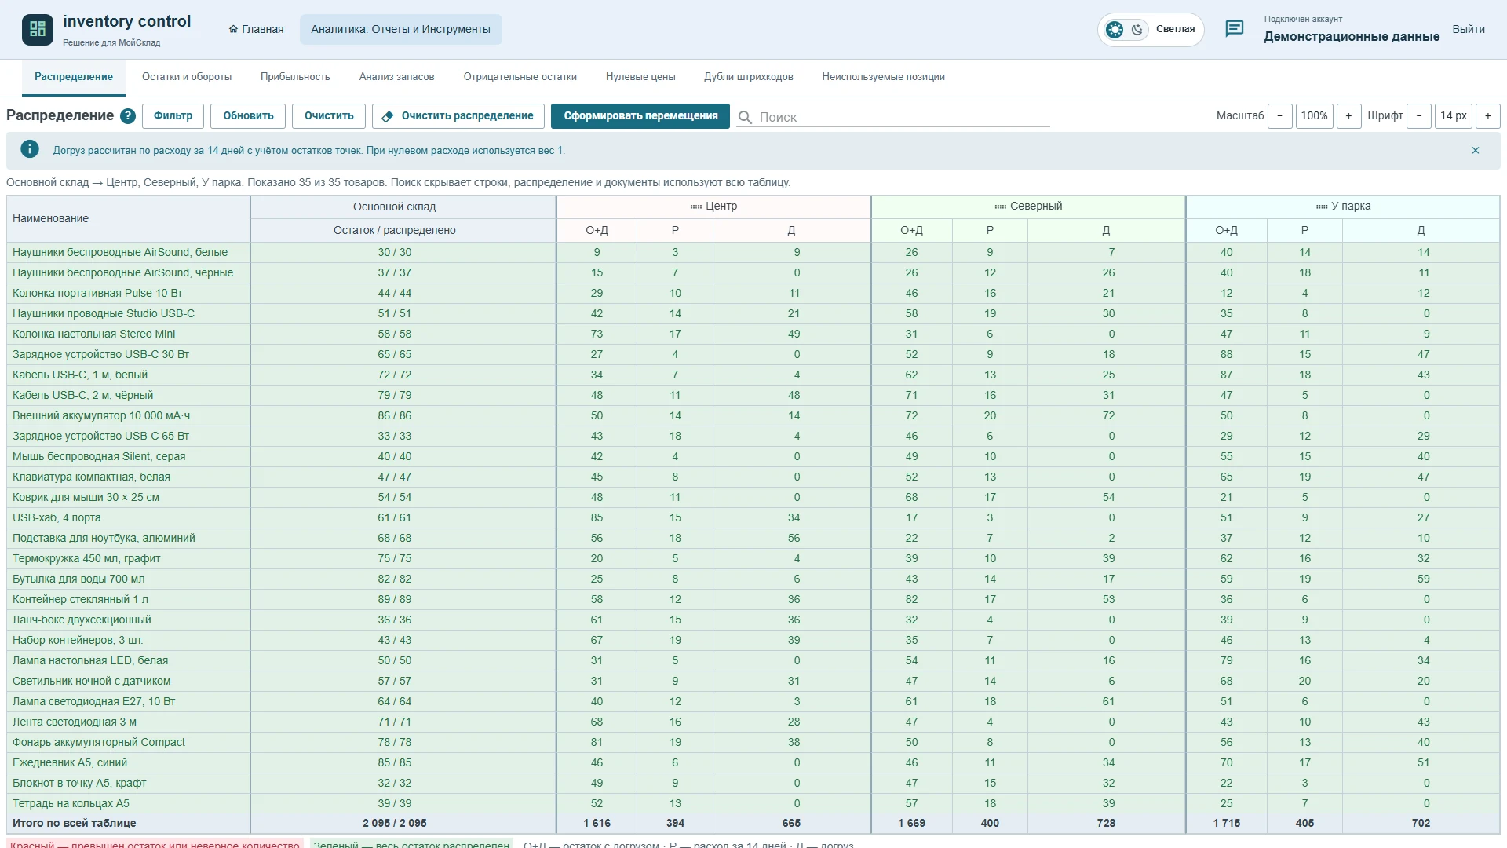This screenshot has height=848, width=1507.
Task: Switch to dark theme moon icon
Action: click(x=1137, y=30)
